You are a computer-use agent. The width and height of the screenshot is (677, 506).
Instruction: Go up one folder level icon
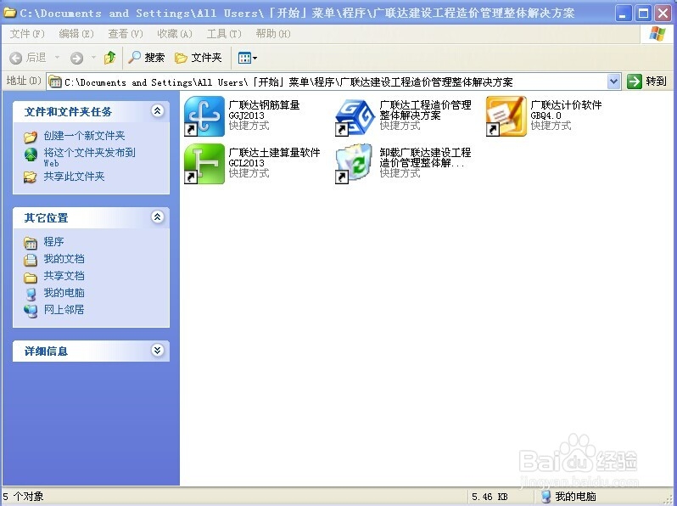[x=110, y=58]
